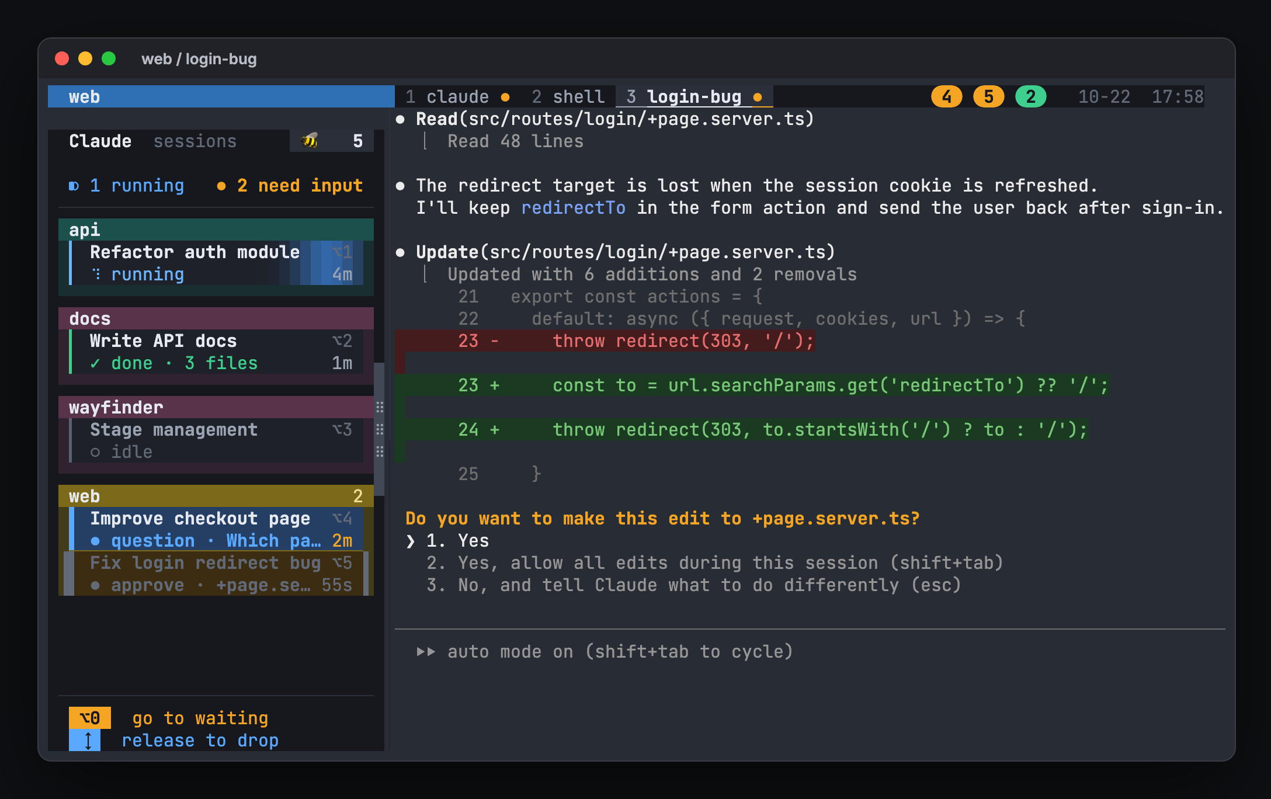The height and width of the screenshot is (799, 1271).
Task: Collapse the api project group header
Action: click(216, 230)
